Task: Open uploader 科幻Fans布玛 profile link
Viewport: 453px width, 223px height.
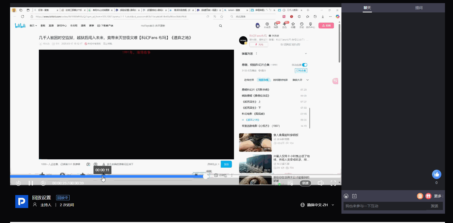Action: tap(258, 36)
